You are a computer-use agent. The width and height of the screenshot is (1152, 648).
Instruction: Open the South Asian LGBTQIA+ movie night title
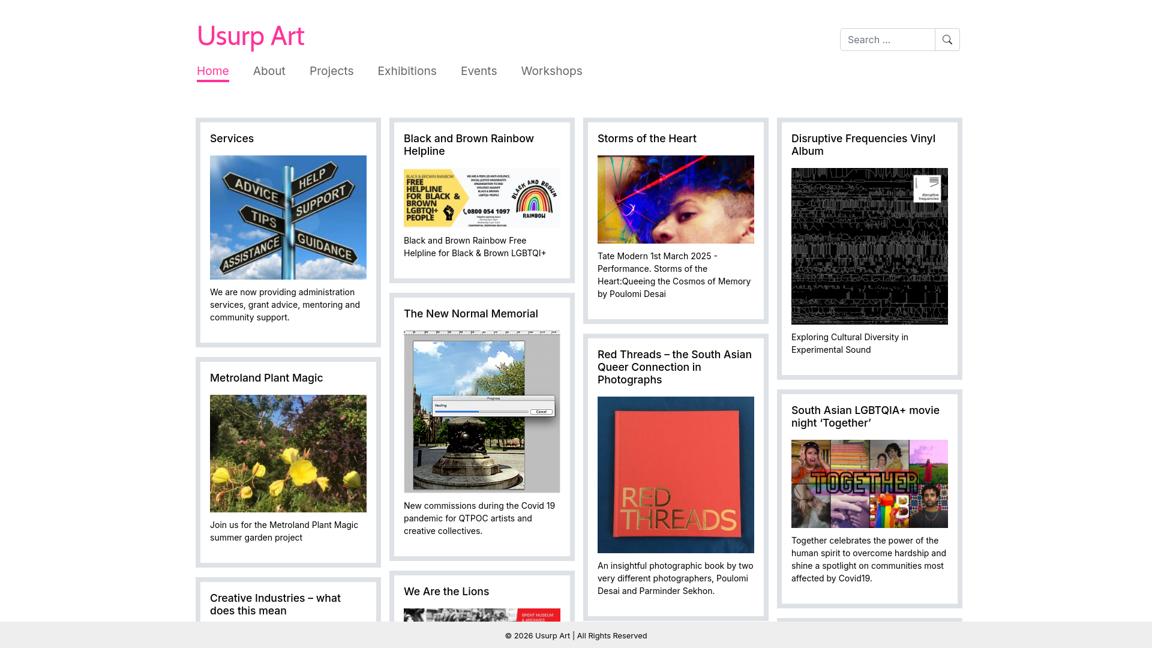(x=865, y=416)
